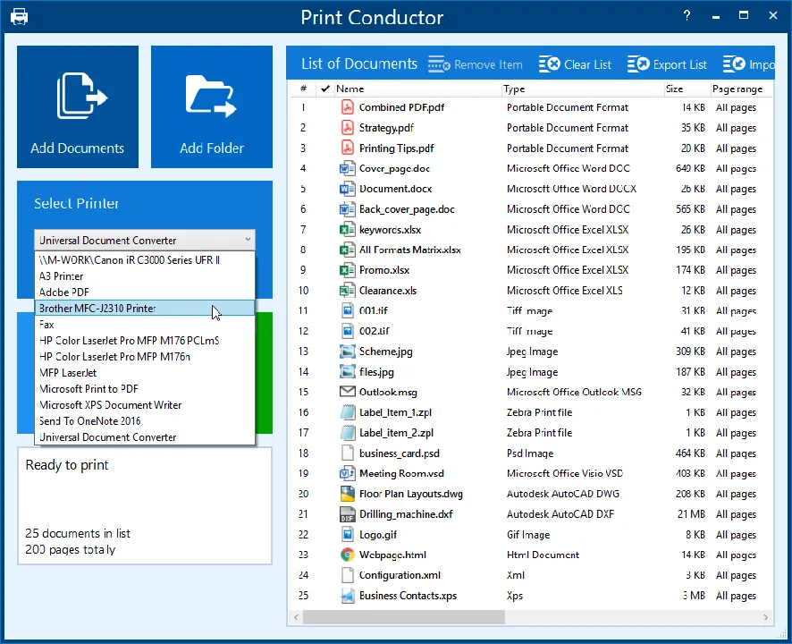Click scrollbar right arrow of document list
Screen dimensions: 792x644
click(766, 617)
